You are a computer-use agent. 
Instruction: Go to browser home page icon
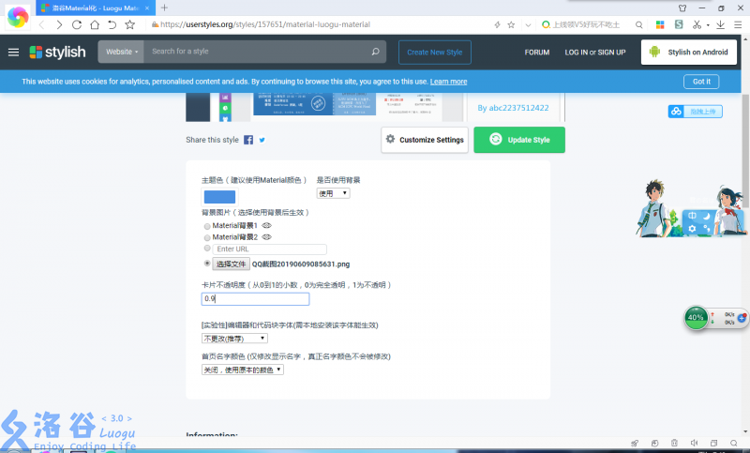[x=94, y=24]
